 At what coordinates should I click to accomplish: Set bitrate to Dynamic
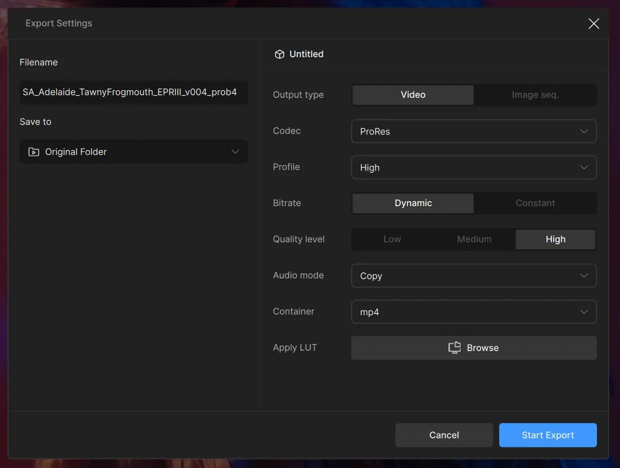(413, 203)
